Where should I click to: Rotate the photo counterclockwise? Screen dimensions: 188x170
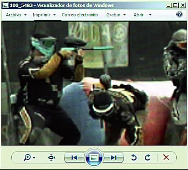134,157
